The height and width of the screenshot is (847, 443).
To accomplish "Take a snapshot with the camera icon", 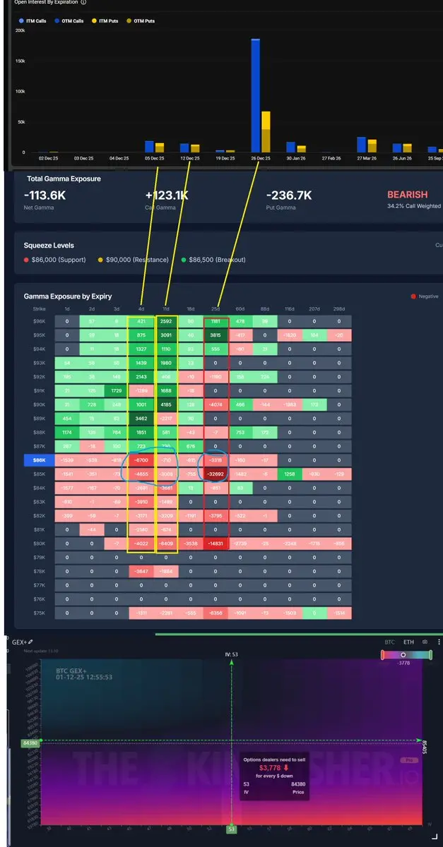I will [x=425, y=642].
